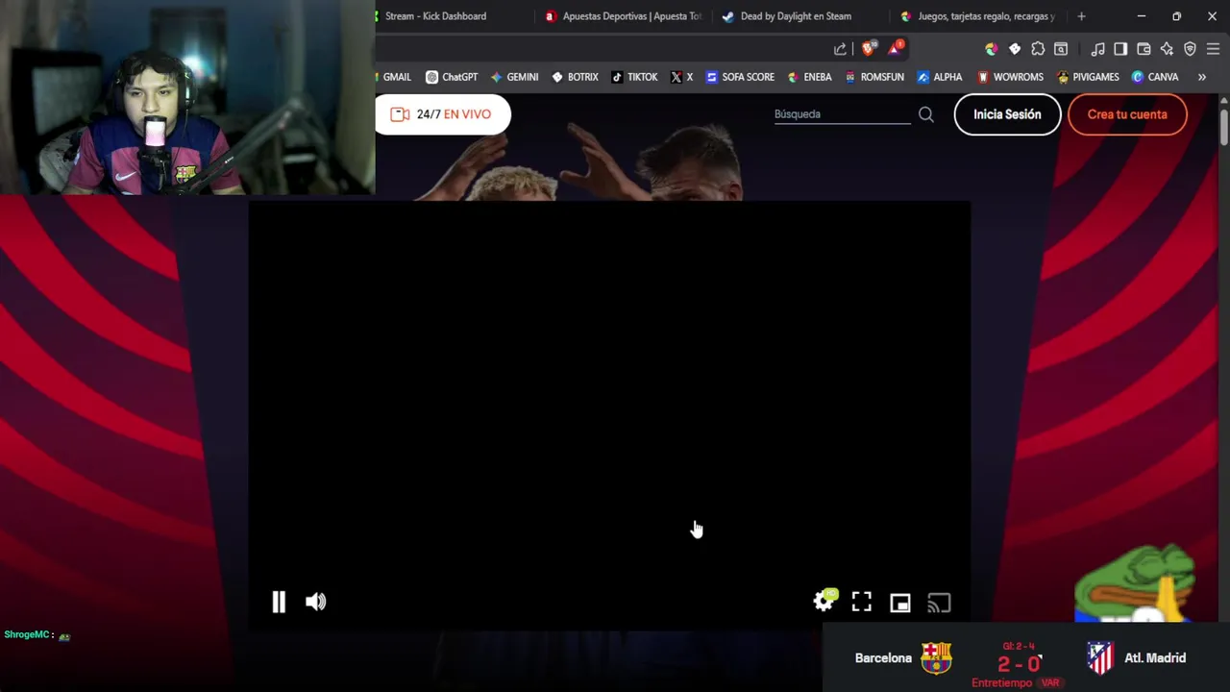Click the white tag extension icon
The width and height of the screenshot is (1230, 692).
(1015, 49)
